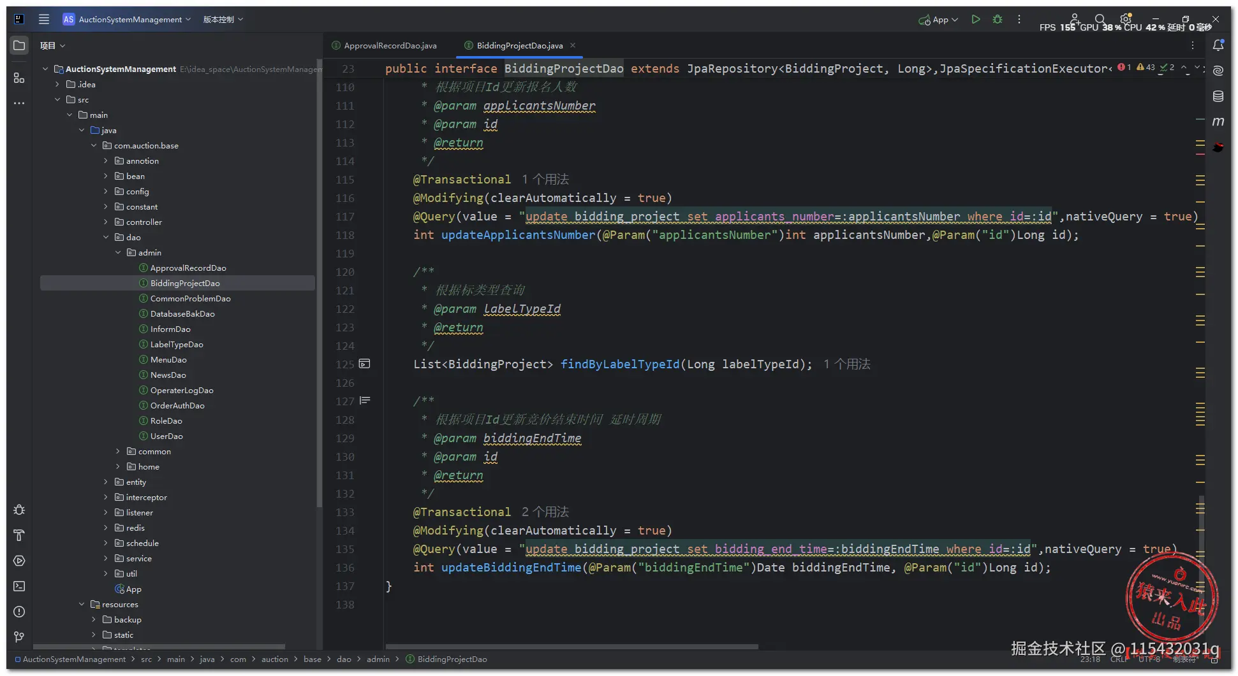Click the gutter icon on line 125
This screenshot has width=1238, height=676.
(365, 364)
